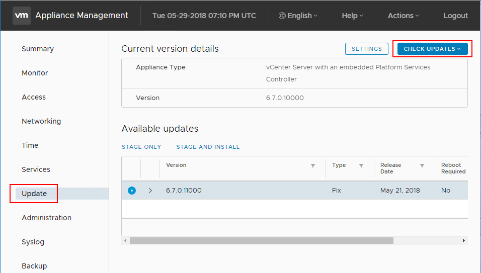
Task: Select the 6.7.0.11000 update radio button
Action: [132, 191]
